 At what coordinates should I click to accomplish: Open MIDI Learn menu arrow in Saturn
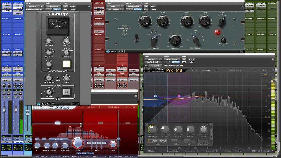click(46, 156)
